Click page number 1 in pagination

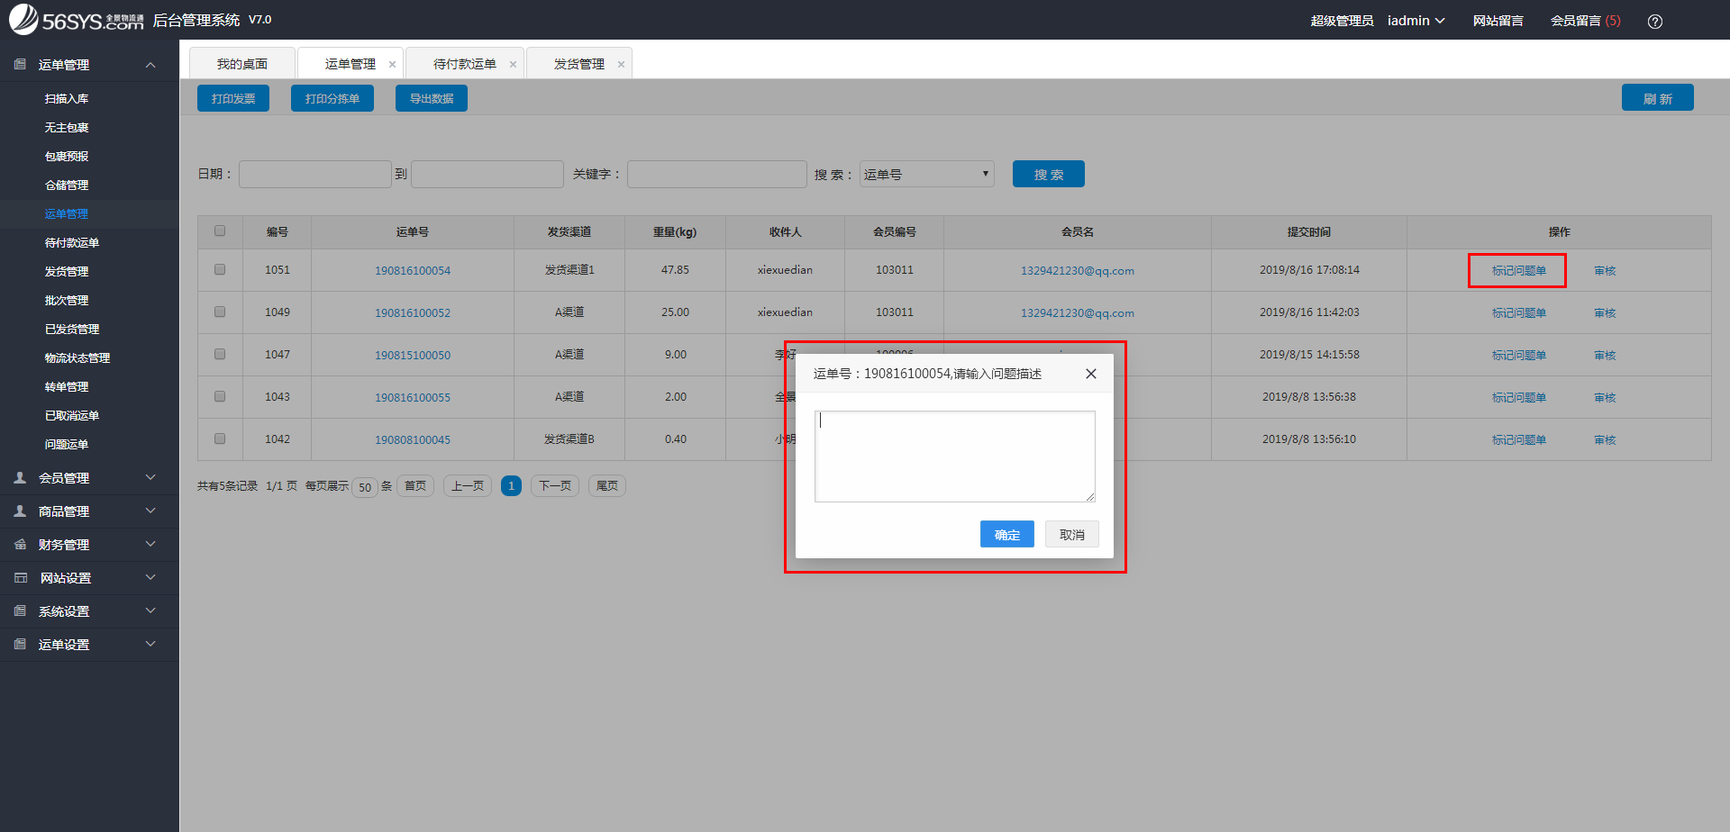511,485
